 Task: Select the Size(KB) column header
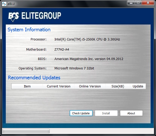[118, 86]
